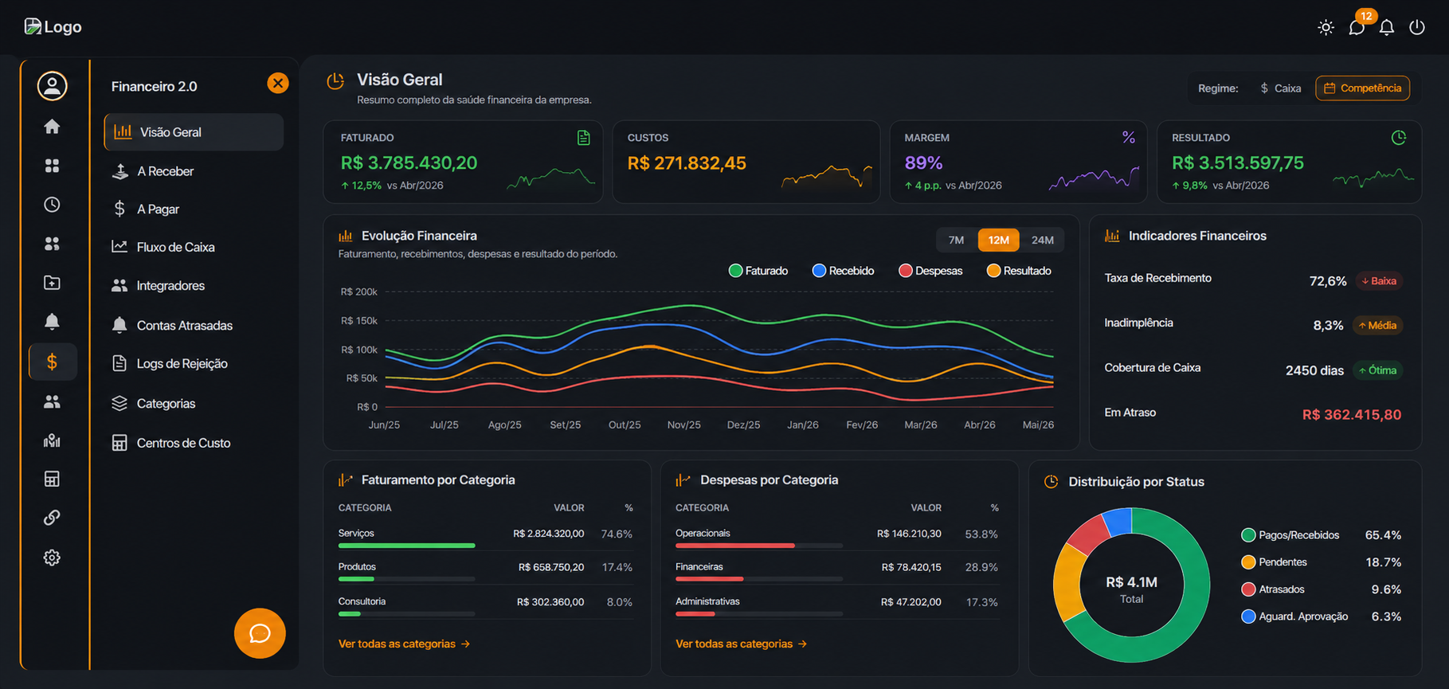Screen dimensions: 1449x689
Task: Click Custos value R$ 271.832,45
Action: coord(687,163)
